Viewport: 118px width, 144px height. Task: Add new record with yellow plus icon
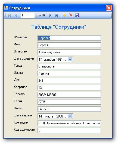pos(65,15)
